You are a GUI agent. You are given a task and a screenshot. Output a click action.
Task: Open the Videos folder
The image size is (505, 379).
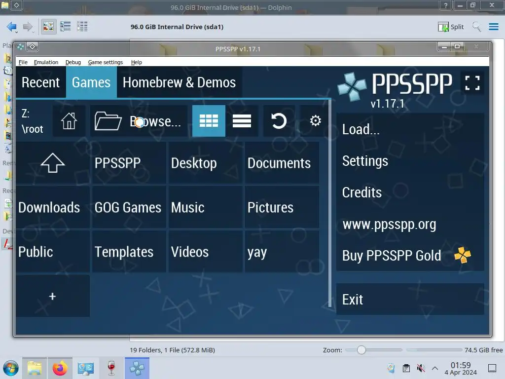coord(206,252)
